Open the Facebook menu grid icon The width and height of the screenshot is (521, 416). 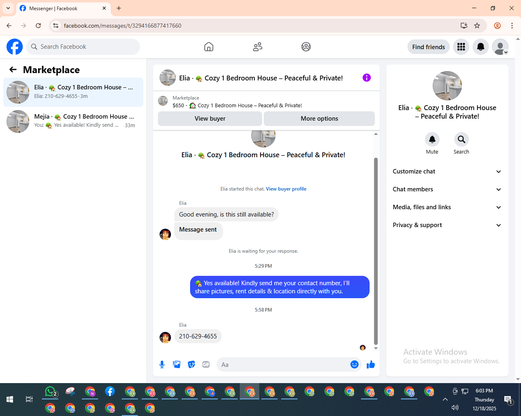[x=461, y=47]
